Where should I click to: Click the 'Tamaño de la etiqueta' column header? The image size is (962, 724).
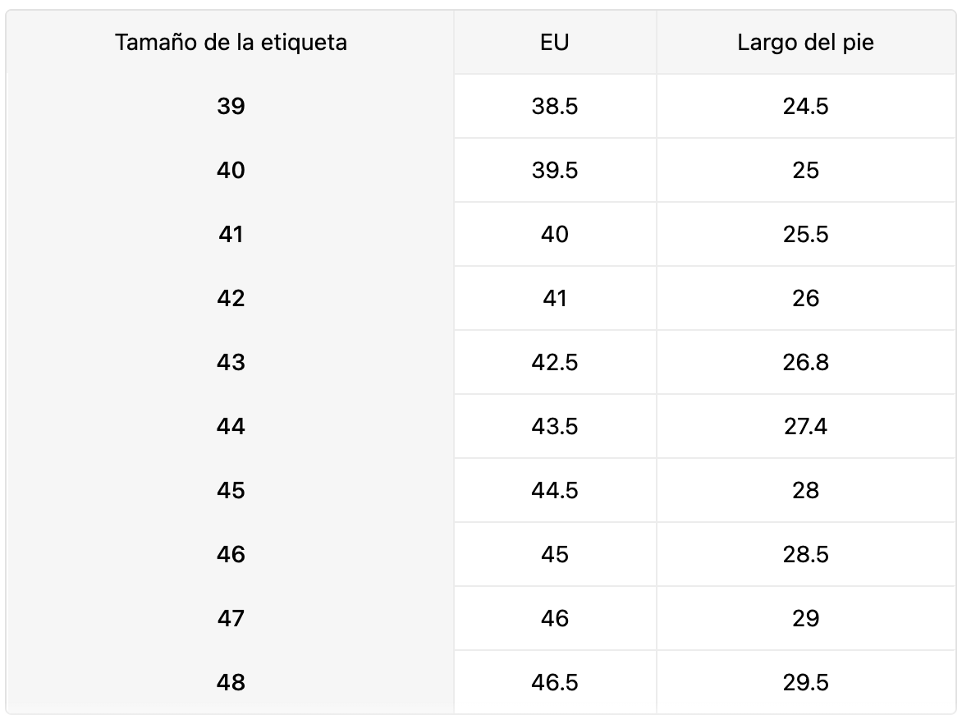tap(231, 43)
